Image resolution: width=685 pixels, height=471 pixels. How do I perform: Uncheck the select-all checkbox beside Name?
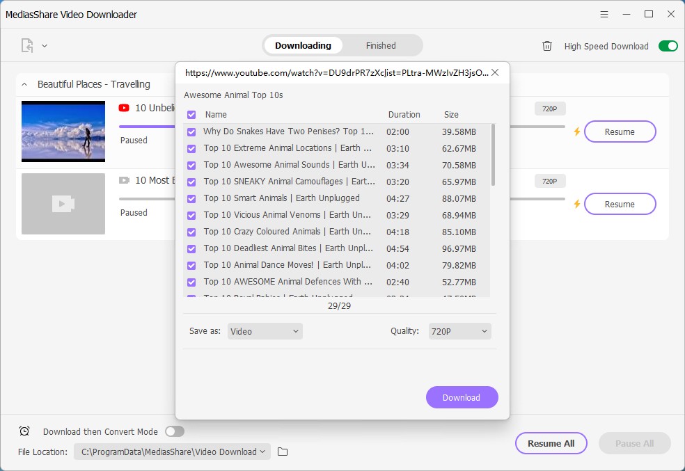(191, 115)
